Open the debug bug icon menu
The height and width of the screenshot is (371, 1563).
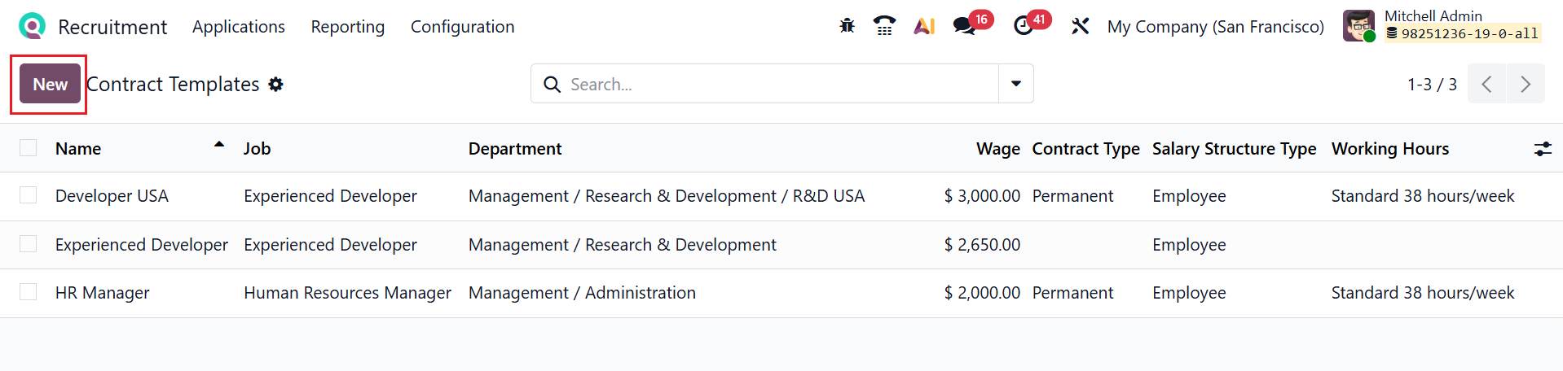[x=848, y=26]
